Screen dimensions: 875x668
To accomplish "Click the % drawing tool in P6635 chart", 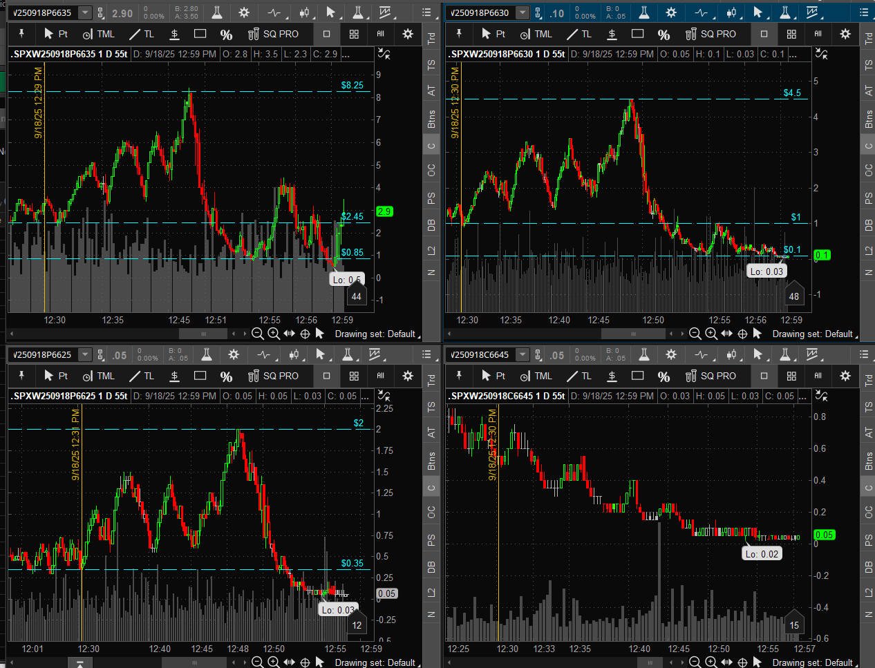I will [x=226, y=34].
